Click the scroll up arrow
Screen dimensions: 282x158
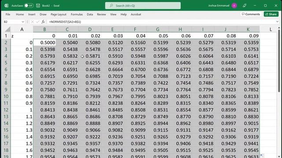point(279,28)
